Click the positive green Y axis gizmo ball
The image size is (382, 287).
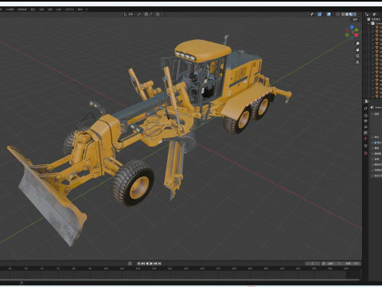coord(357,30)
